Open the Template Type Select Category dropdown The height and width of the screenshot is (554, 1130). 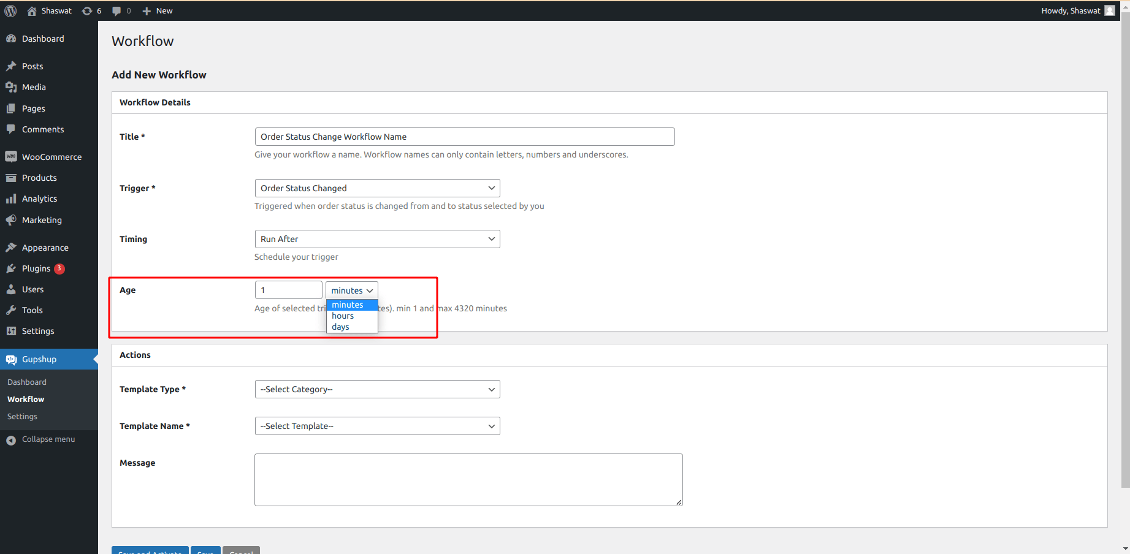tap(377, 389)
